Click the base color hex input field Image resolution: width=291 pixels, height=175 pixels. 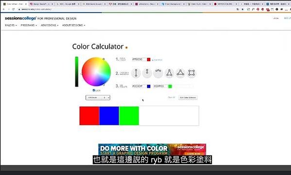point(139,59)
